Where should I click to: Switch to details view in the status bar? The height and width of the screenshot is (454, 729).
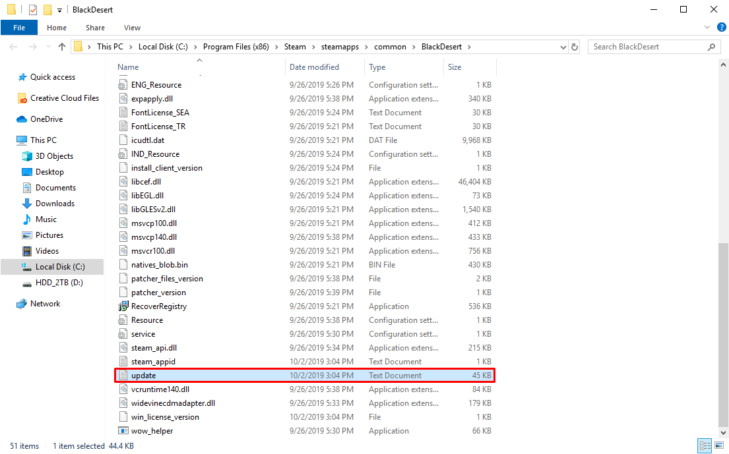(x=705, y=446)
